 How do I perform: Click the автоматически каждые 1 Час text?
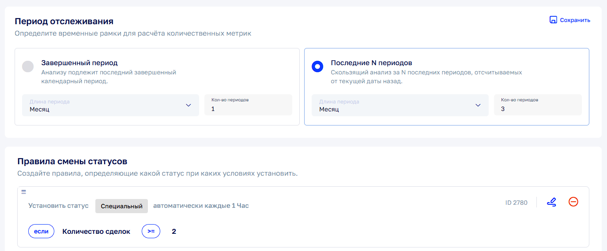click(201, 206)
